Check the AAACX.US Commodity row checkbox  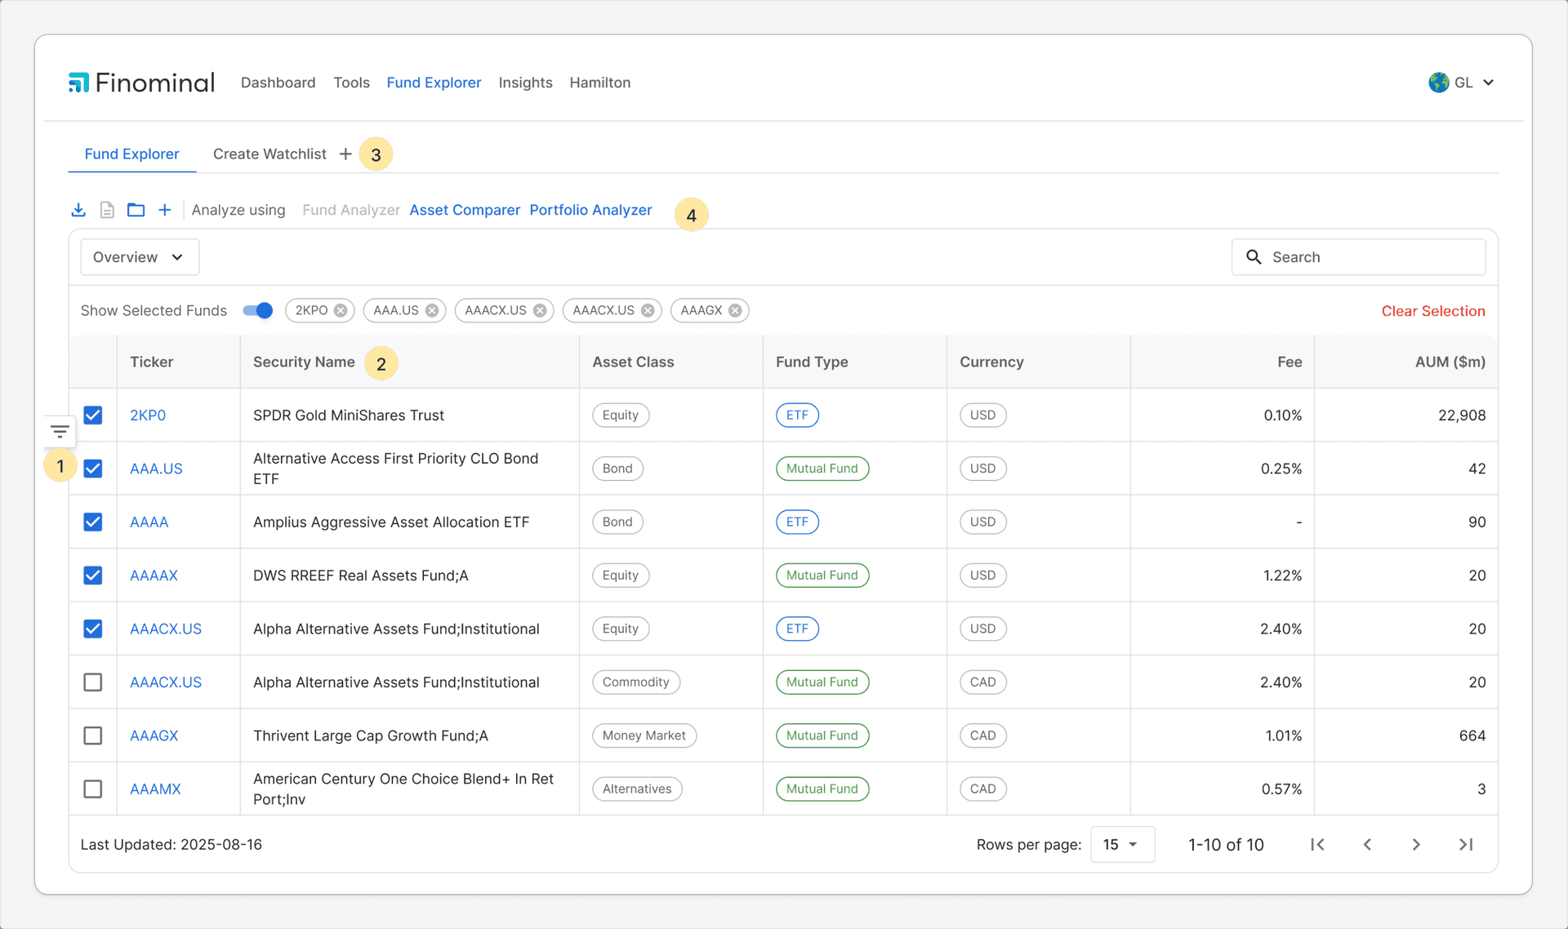(93, 682)
